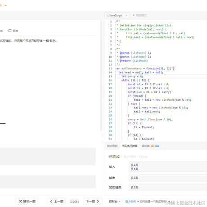This screenshot has height=207, width=207.
Task: Click code line 'const sum = n1 + n2 + carry;'
Action: (x=149, y=92)
